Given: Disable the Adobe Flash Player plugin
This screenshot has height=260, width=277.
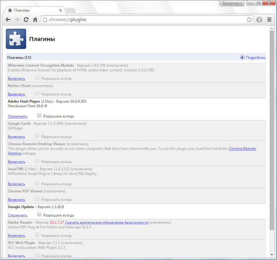Looking at the screenshot, I should tap(17, 116).
